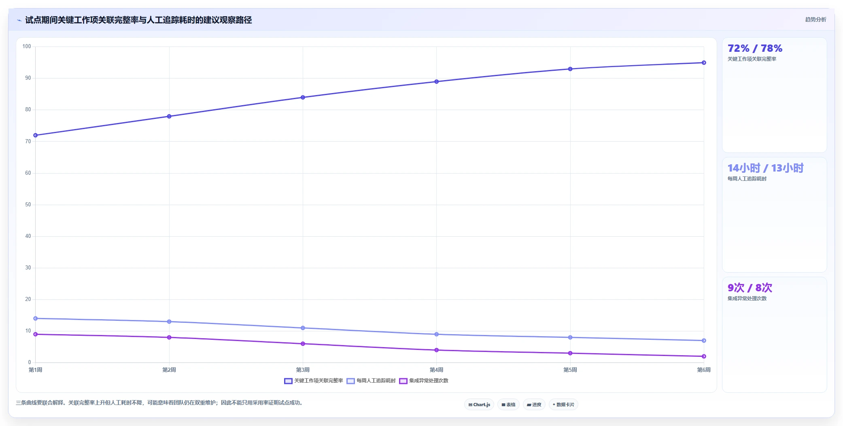Toggle the 集成异常处理次数 legend swatch

point(403,381)
